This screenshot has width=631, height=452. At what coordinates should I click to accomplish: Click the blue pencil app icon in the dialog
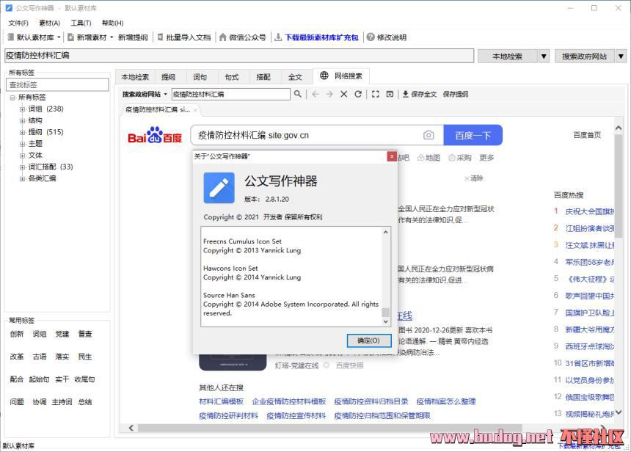point(219,188)
